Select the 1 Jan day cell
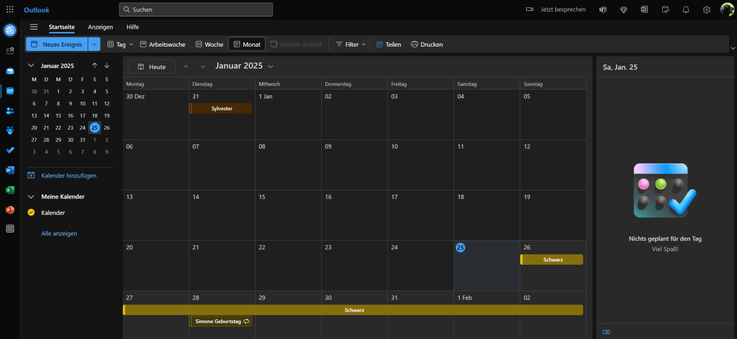 pyautogui.click(x=289, y=114)
